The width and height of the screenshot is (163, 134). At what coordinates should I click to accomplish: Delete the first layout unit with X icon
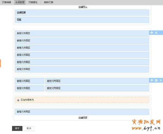click(x=156, y=33)
